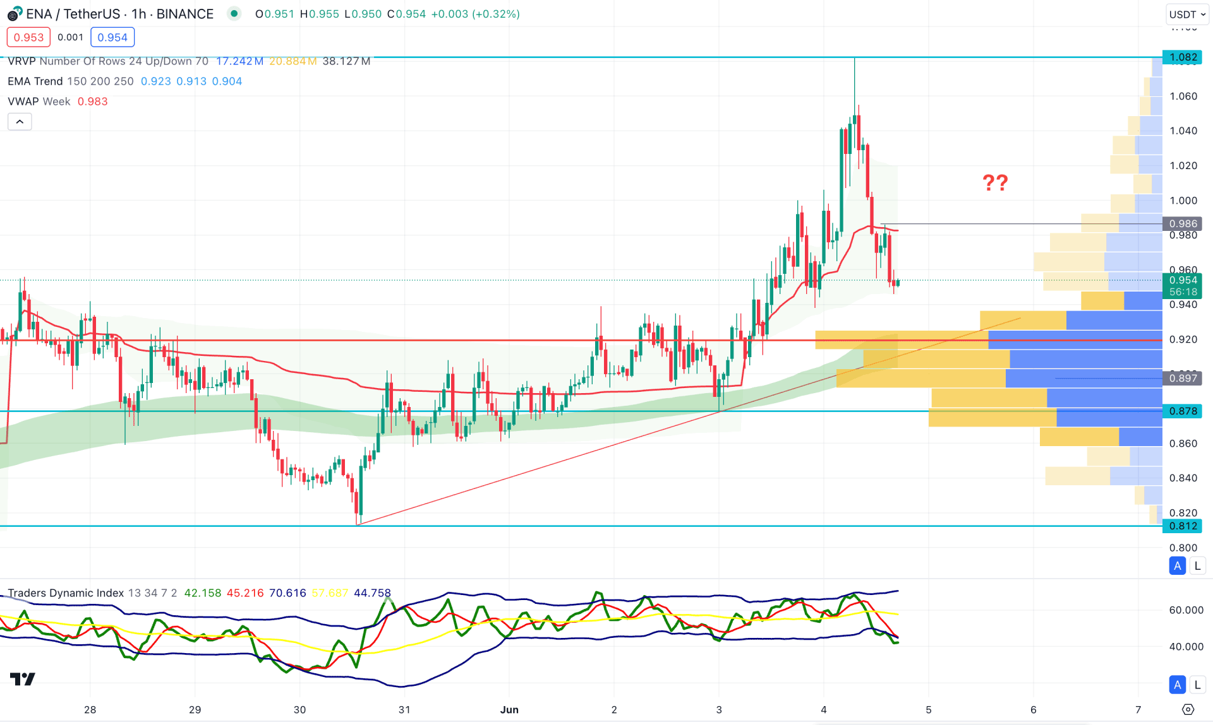
Task: Click the Jun date label on time axis
Action: click(509, 710)
